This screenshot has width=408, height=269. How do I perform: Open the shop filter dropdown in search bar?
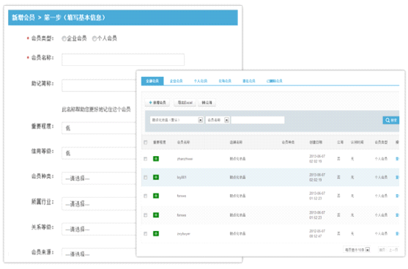(x=177, y=119)
